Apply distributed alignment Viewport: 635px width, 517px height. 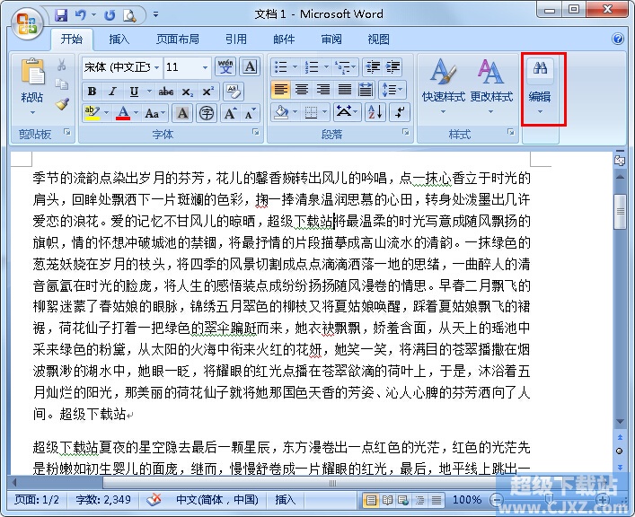pyautogui.click(x=366, y=89)
